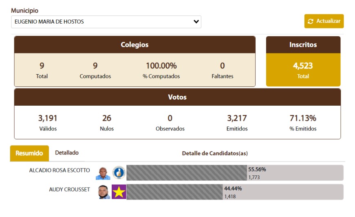Switch to the Detallado tab

tap(67, 153)
